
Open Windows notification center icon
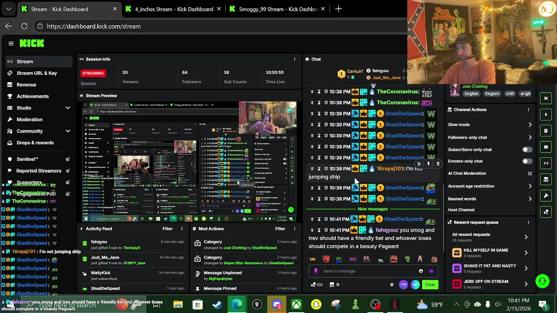point(543,304)
